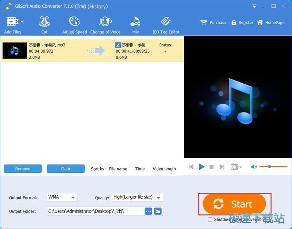Click the Remove button

(23, 169)
